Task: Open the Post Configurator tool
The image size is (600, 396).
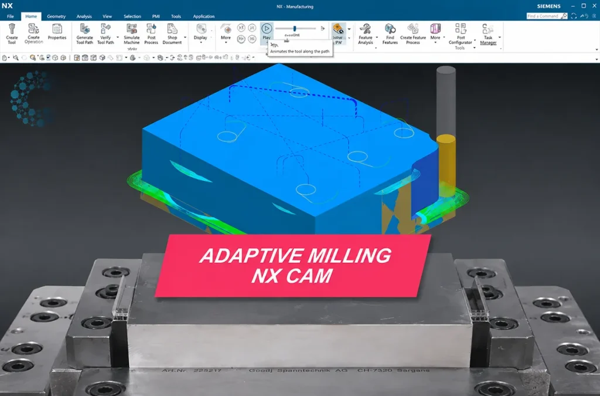Action: pos(461,33)
